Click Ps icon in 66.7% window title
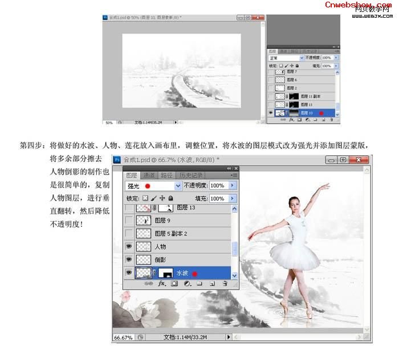 [117, 160]
